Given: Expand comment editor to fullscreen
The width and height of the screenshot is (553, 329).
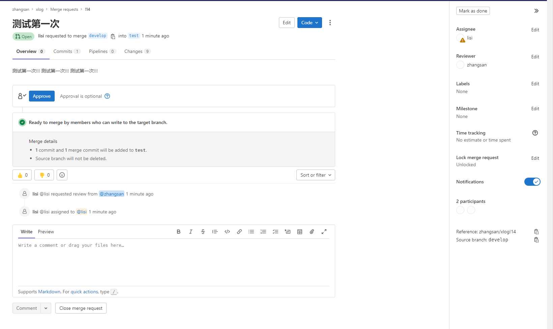Looking at the screenshot, I should pyautogui.click(x=324, y=232).
